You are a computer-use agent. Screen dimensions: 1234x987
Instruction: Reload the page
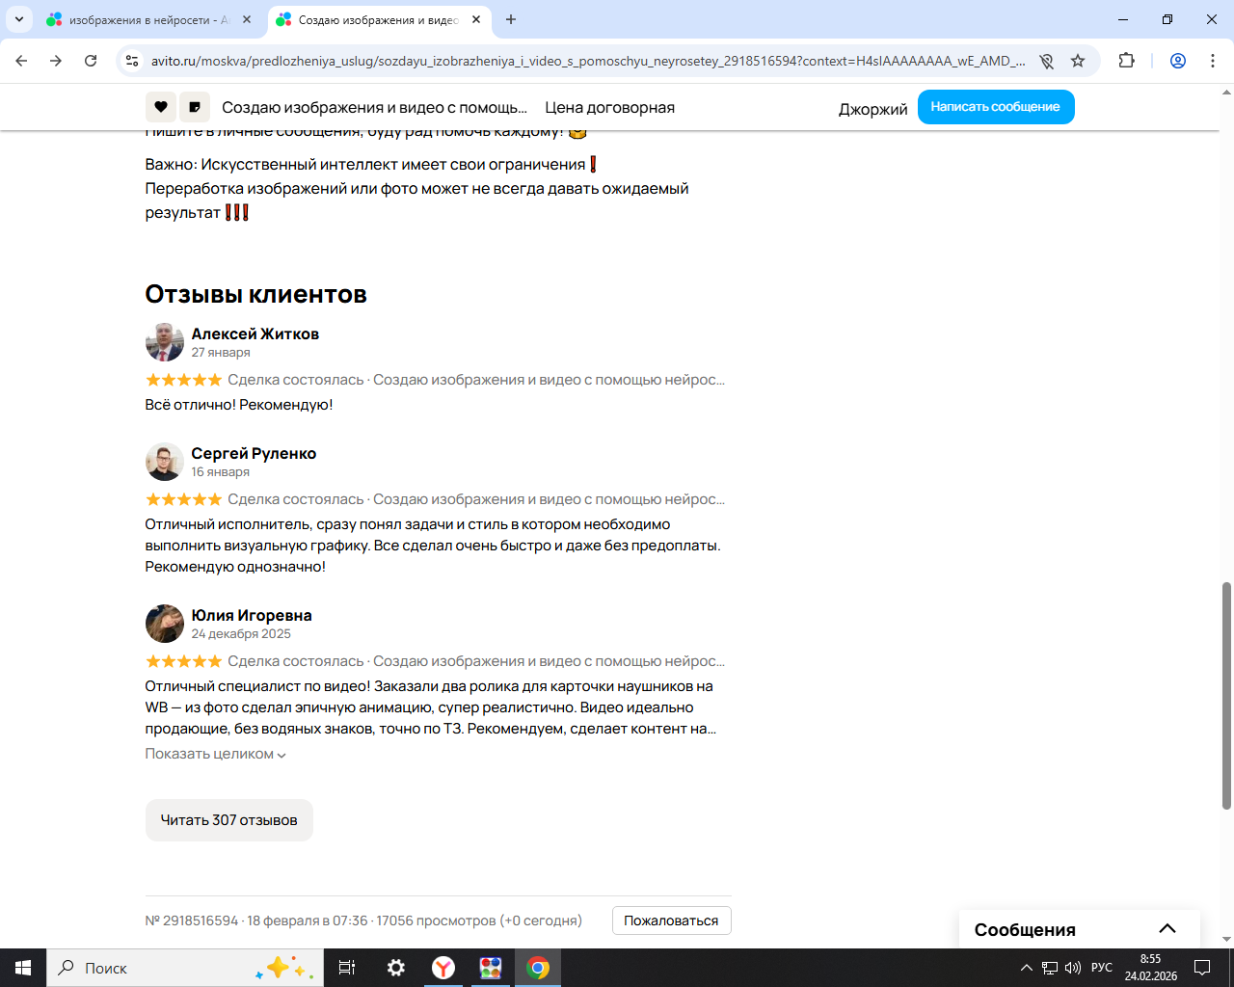(91, 61)
